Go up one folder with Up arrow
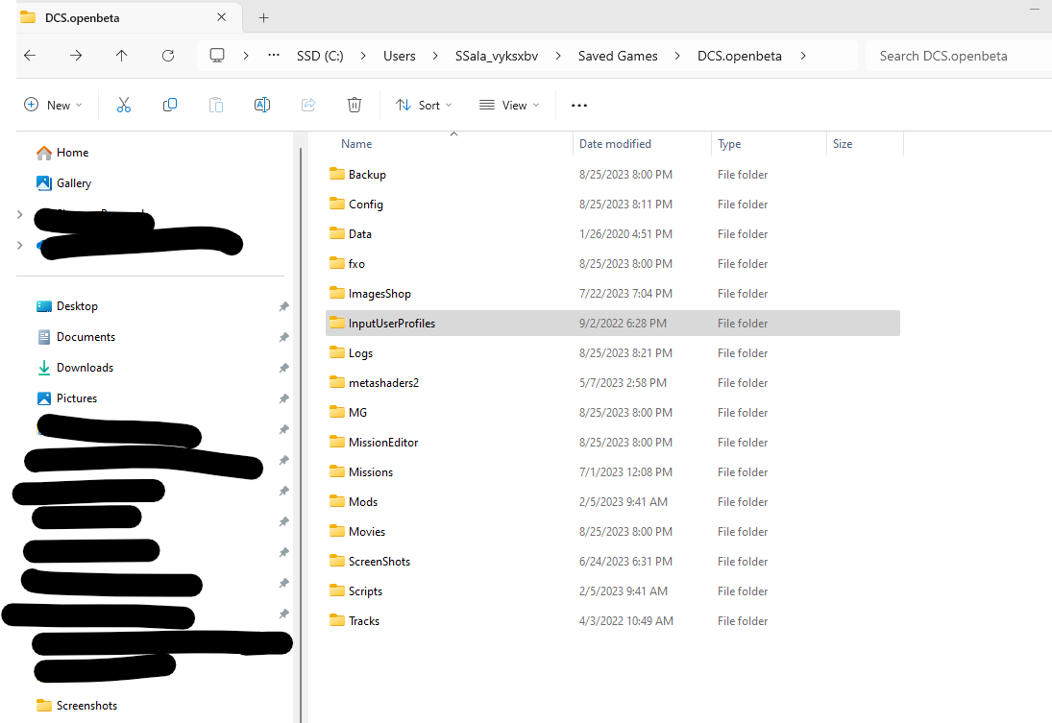This screenshot has width=1052, height=723. click(x=121, y=56)
